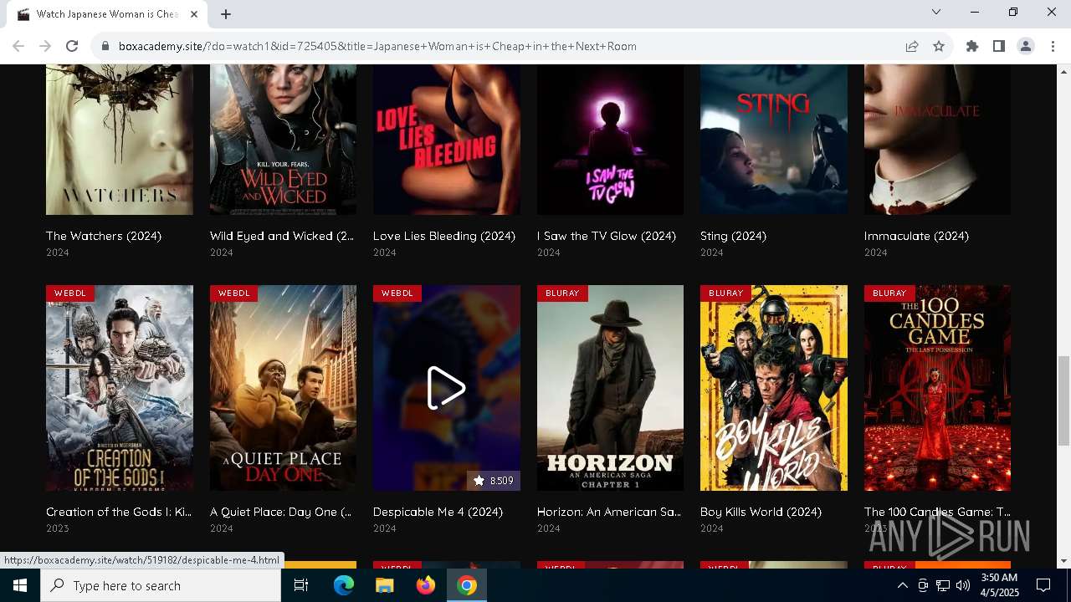Click WEBDL badge on Creation of the Gods
Image resolution: width=1071 pixels, height=602 pixels.
70,293
